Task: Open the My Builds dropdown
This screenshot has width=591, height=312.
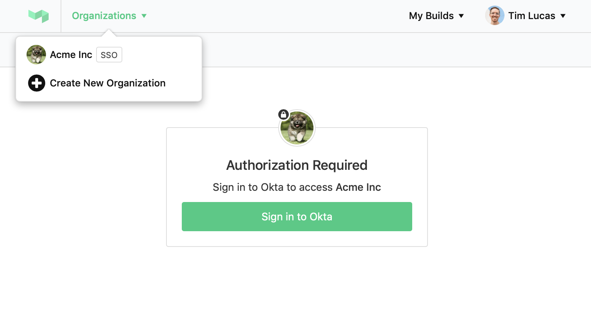Action: [437, 16]
